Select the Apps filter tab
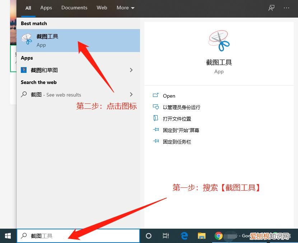Viewport: 298px width, 243px height. pos(46,8)
